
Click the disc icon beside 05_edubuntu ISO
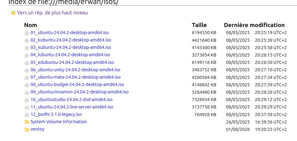[27, 63]
